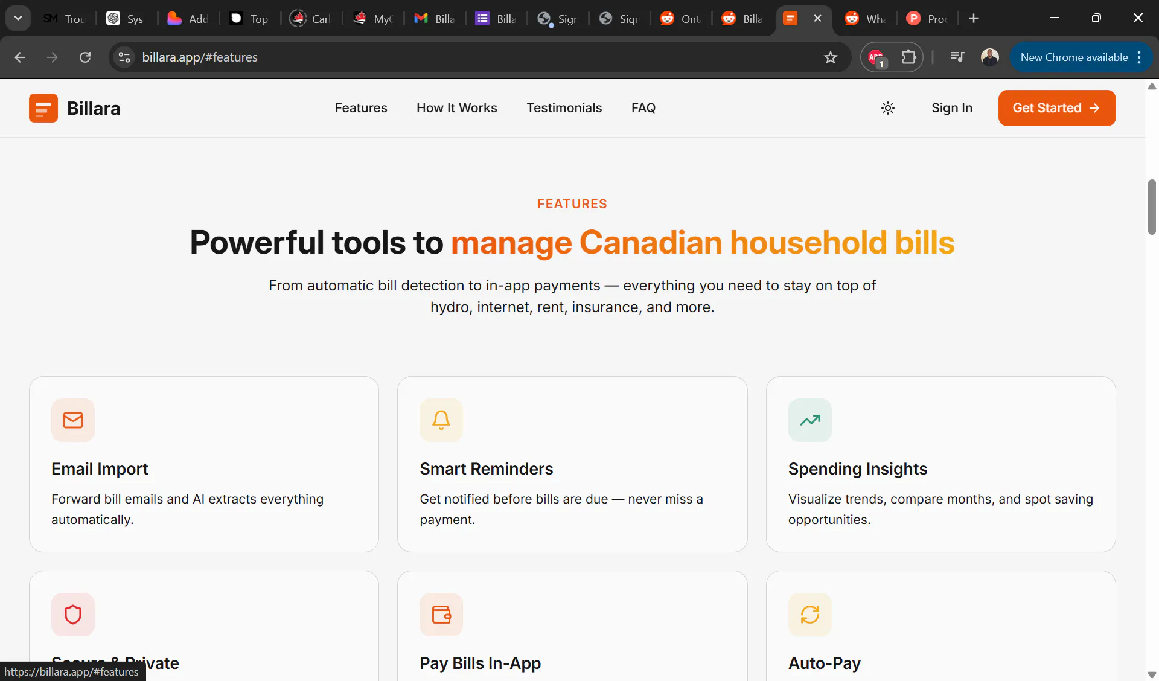The width and height of the screenshot is (1159, 681).
Task: Reload the billara.app page
Action: [x=85, y=57]
